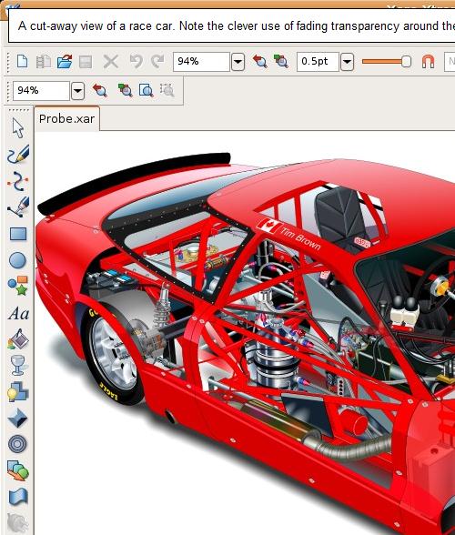This screenshot has width=455, height=535.
Task: Click the previous zoom icon in the zoom infobar
Action: (100, 90)
